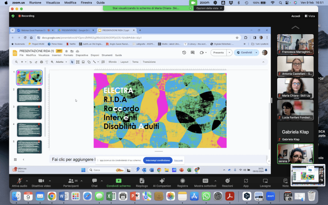
Task: Click the Transizione toolbar button
Action: [149, 62]
